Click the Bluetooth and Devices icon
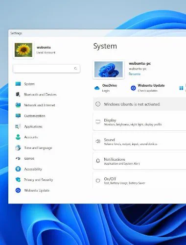The height and width of the screenshot is (245, 186). 18,95
